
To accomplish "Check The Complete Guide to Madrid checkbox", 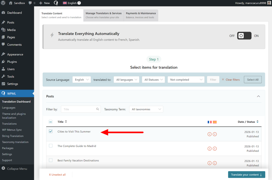I will (x=51, y=146).
